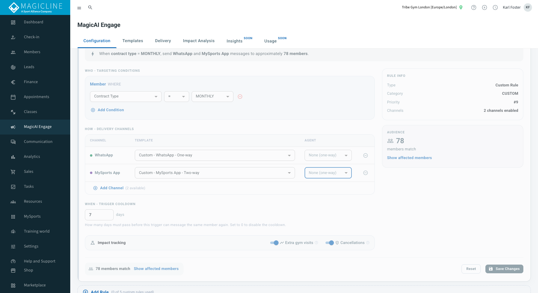Image resolution: width=538 pixels, height=293 pixels.
Task: Open the equals operator dropdown
Action: [177, 96]
